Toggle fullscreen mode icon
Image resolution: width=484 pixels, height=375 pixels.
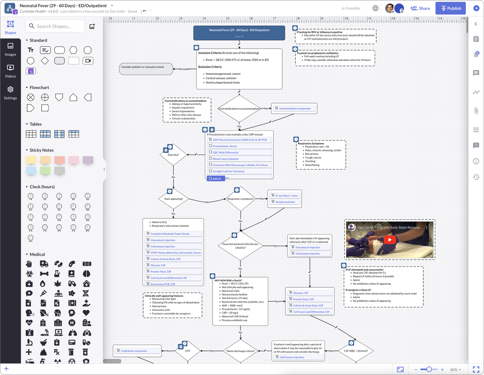(476, 370)
